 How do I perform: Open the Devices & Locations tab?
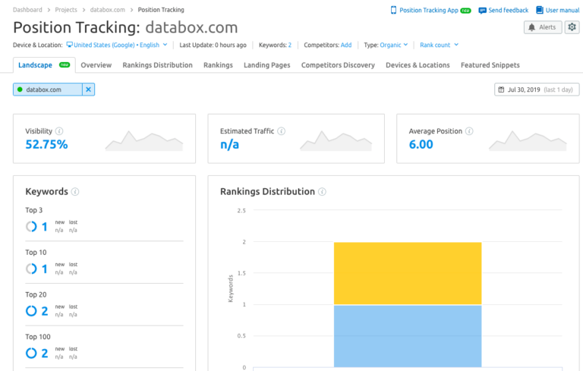[x=418, y=65]
